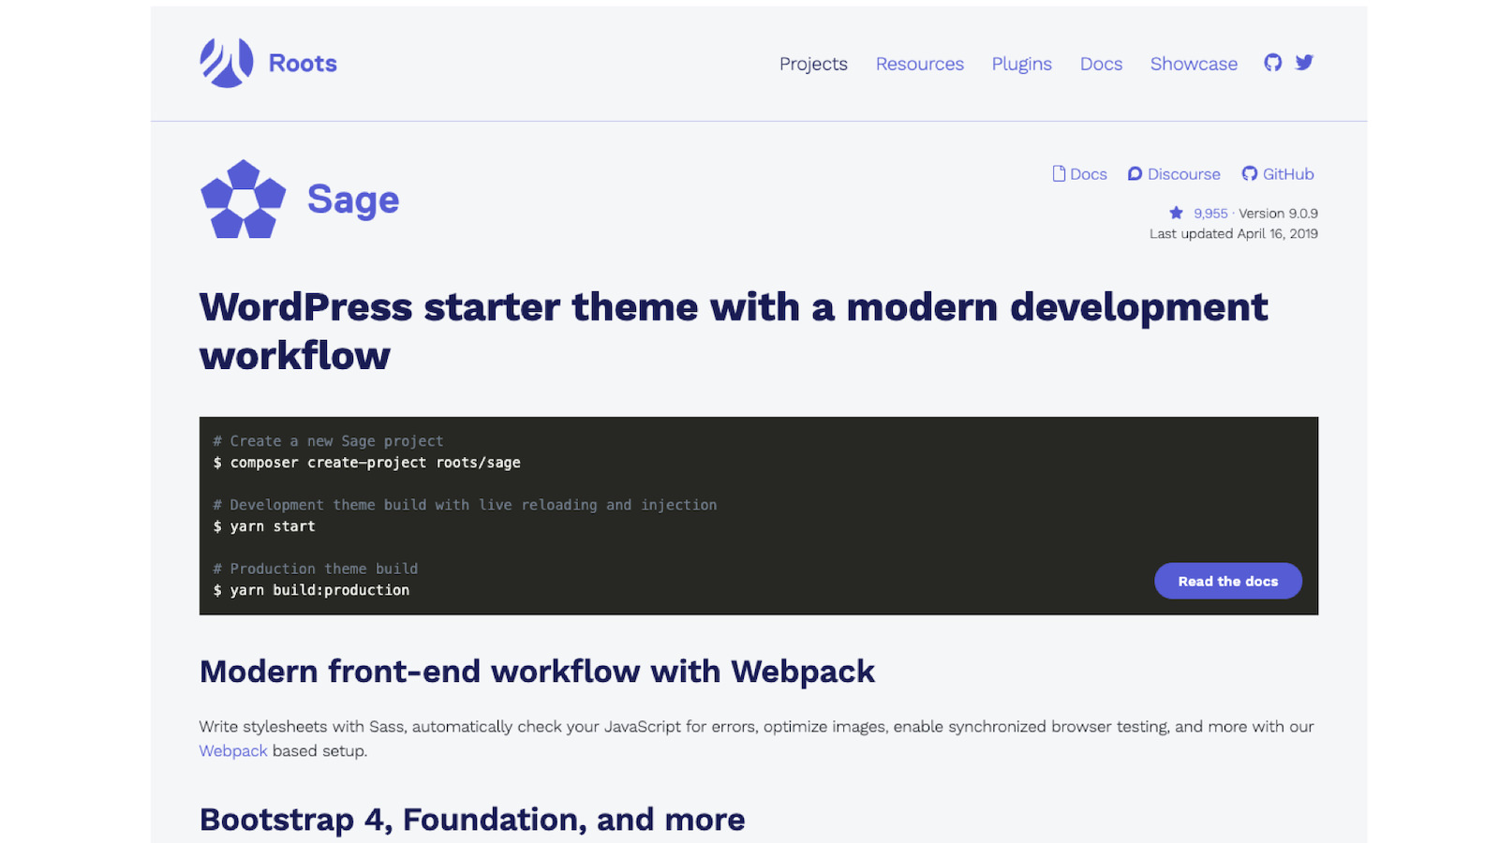Click the Sage project title text
The height and width of the screenshot is (843, 1499).
pos(353,200)
